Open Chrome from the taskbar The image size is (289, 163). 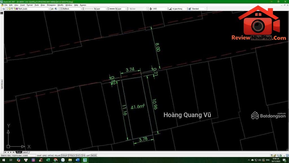click(56, 160)
